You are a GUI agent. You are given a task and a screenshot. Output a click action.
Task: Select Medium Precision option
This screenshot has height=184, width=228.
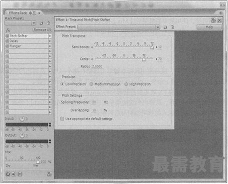tap(91, 84)
